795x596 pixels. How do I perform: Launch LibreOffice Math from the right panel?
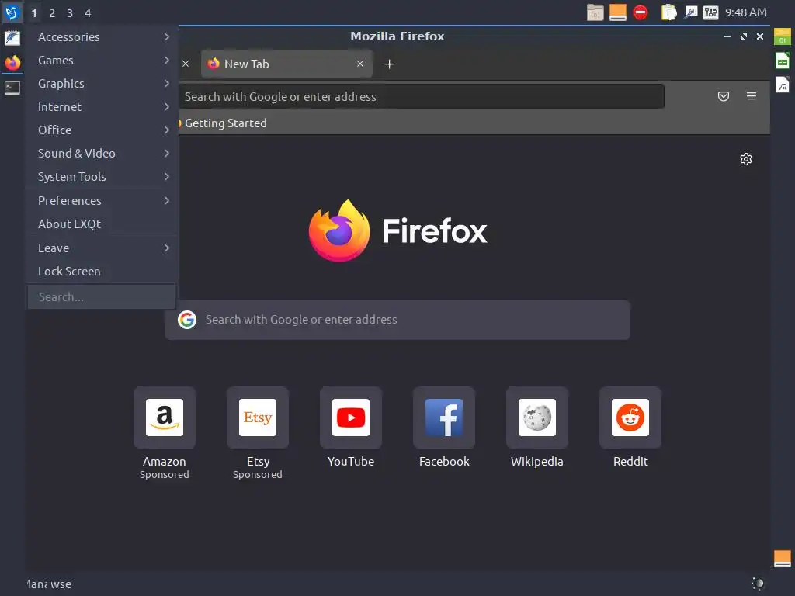[x=783, y=85]
